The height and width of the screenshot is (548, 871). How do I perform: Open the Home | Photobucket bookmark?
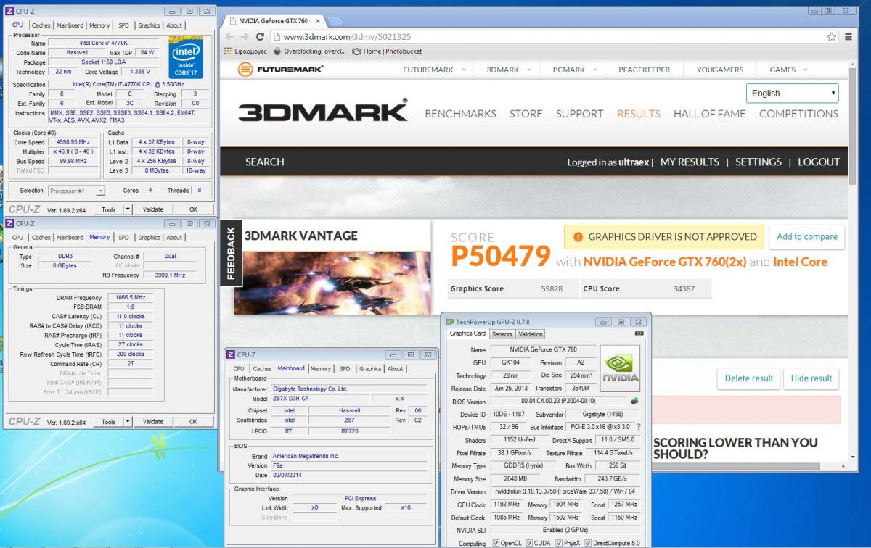(x=387, y=51)
